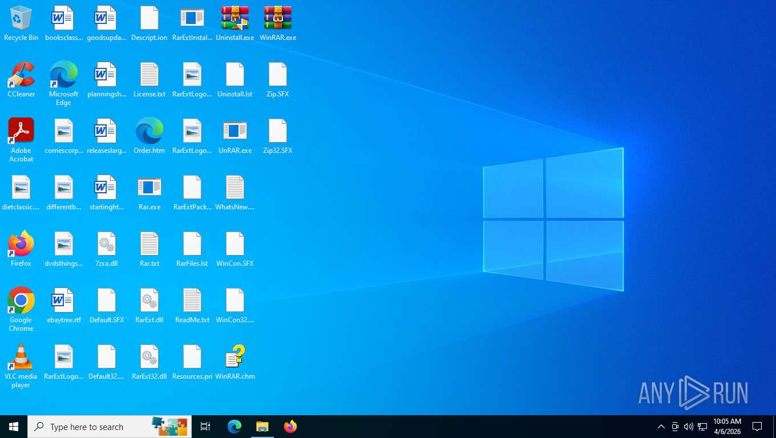Select the Firefox desktop shortcut
Screen dimensions: 776x438
click(x=21, y=250)
